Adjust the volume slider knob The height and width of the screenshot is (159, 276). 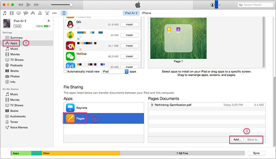[x=71, y=5]
